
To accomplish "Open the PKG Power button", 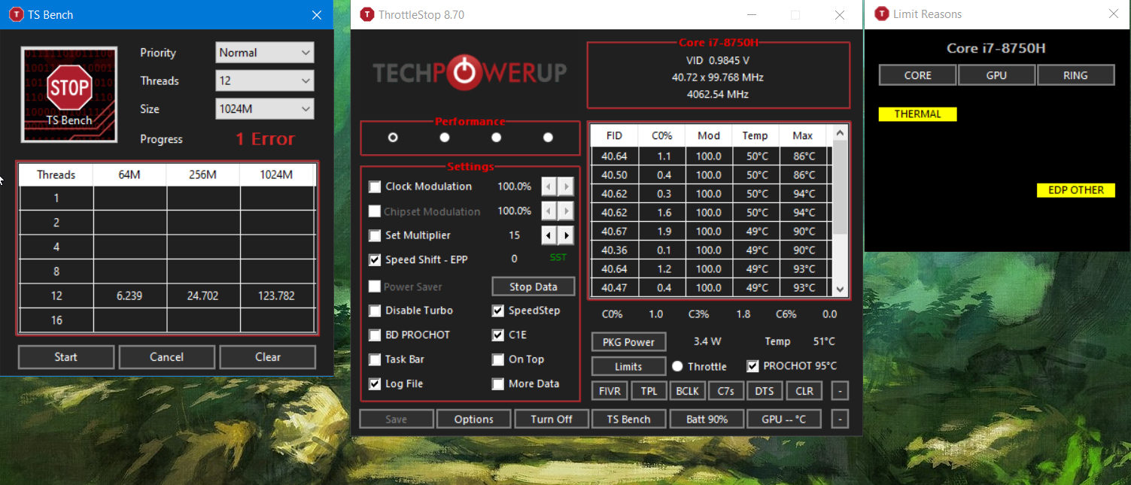I will tap(629, 342).
